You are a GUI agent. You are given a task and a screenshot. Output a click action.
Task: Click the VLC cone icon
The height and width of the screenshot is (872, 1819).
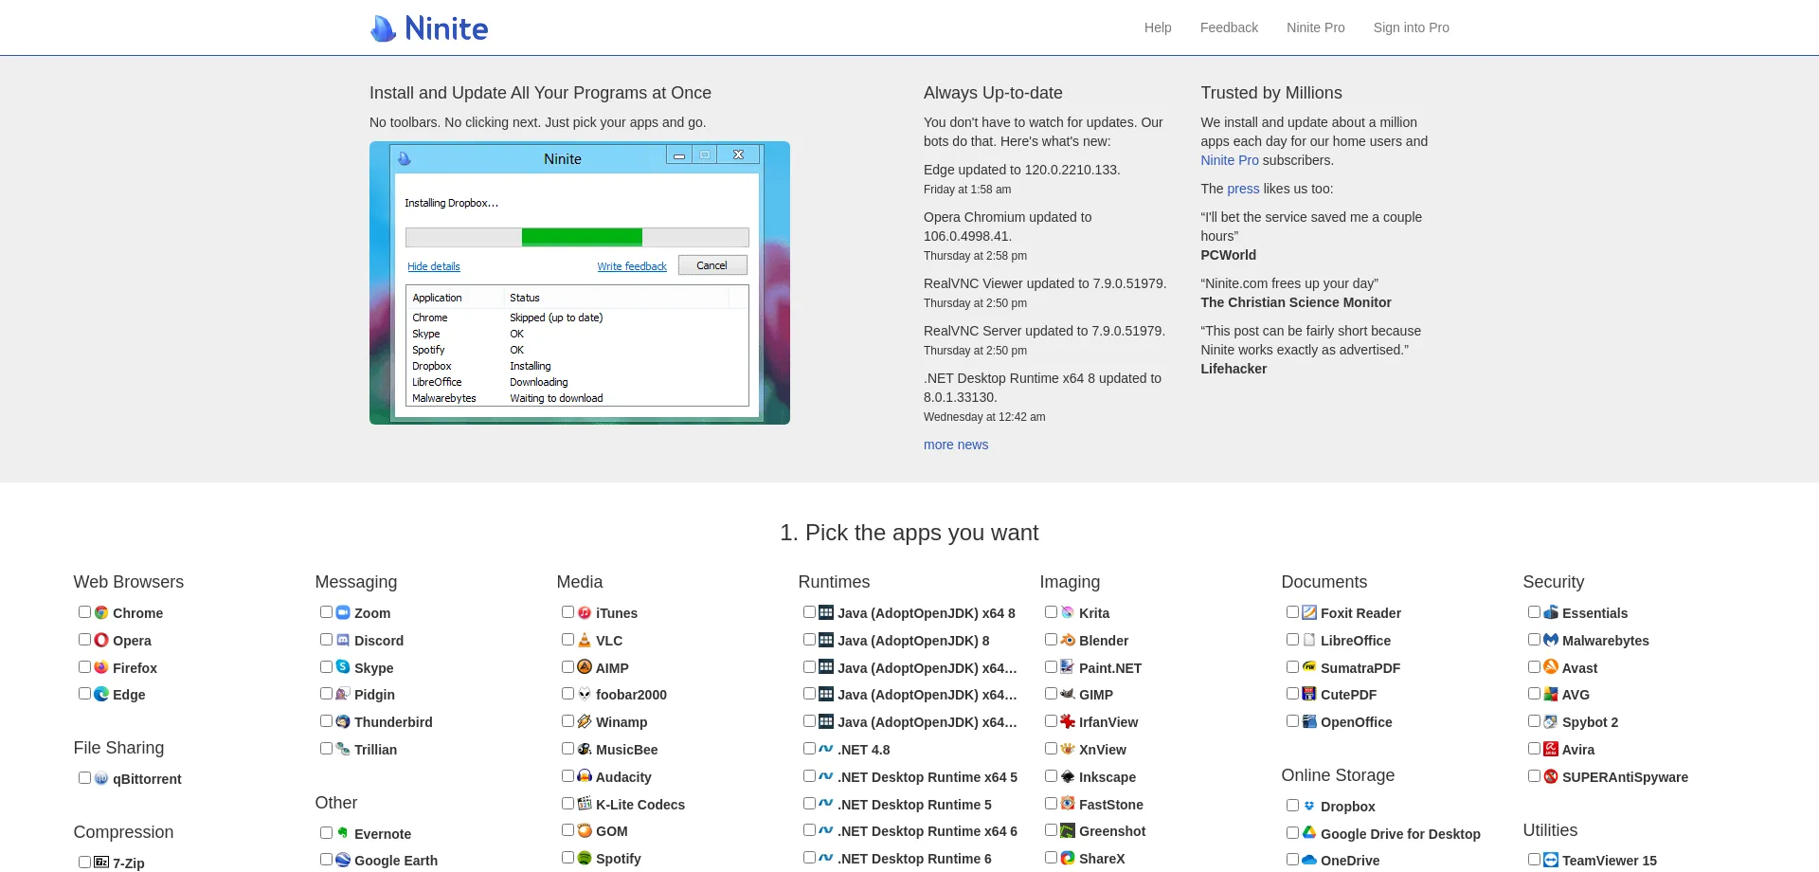(585, 641)
